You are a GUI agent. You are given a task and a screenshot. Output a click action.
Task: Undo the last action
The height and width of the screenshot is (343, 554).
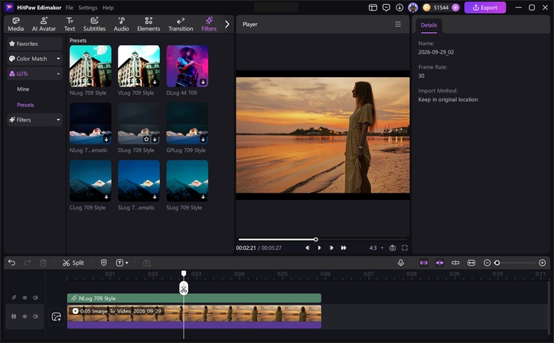click(x=11, y=263)
